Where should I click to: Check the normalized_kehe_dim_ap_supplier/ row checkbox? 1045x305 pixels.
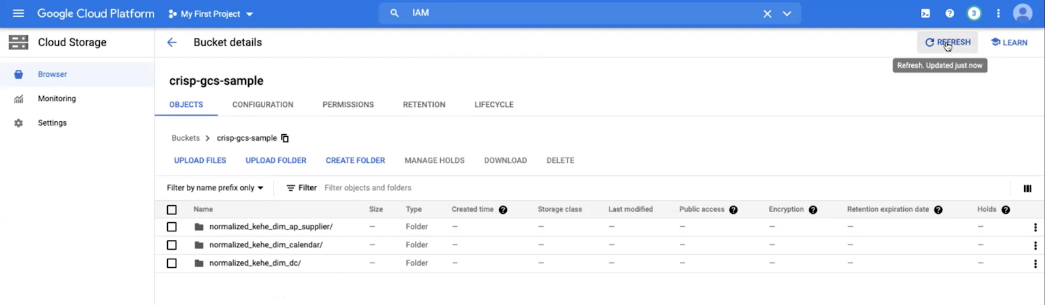pos(172,227)
